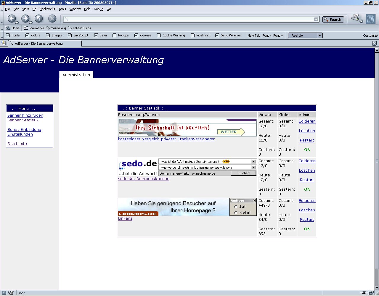
Task: Select the AdServer - Die Bannerverwaltung tab
Action: (x=44, y=44)
